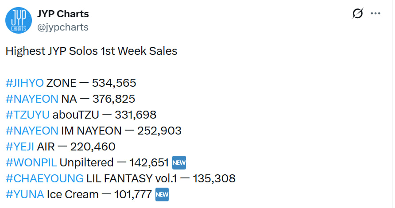Click the abouTZU — 331,698 text

pyautogui.click(x=105, y=115)
